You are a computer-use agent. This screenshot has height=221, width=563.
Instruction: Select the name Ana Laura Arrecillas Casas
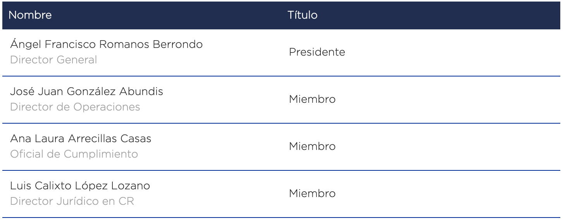[80, 139]
